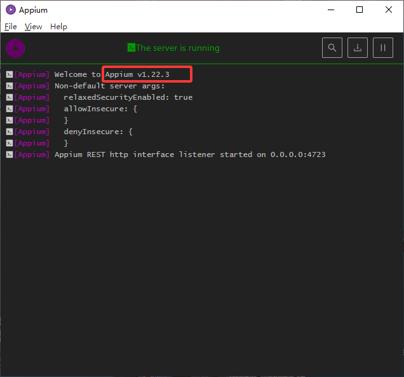The height and width of the screenshot is (377, 404).
Task: Stop the server with the pause button
Action: click(383, 48)
